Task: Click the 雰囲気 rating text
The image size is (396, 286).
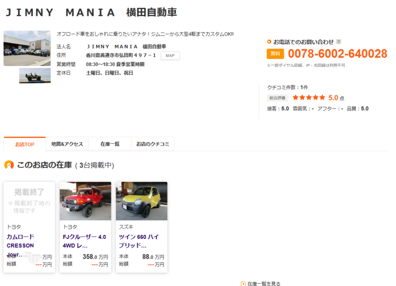Action: (303, 109)
